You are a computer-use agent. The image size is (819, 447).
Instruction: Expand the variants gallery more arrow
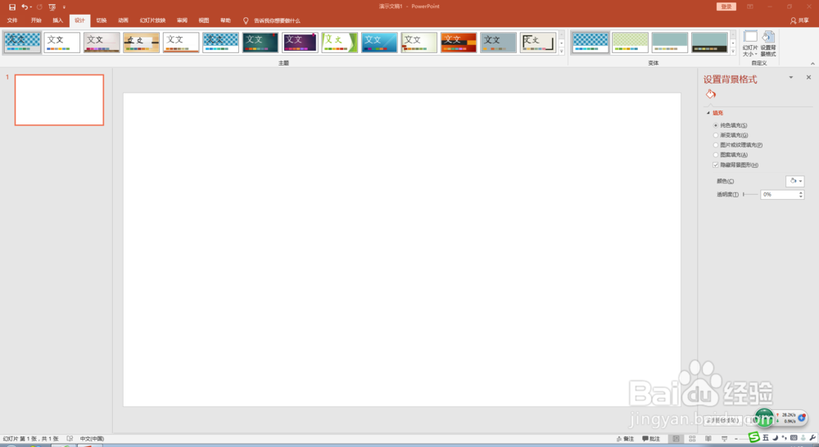click(x=733, y=51)
